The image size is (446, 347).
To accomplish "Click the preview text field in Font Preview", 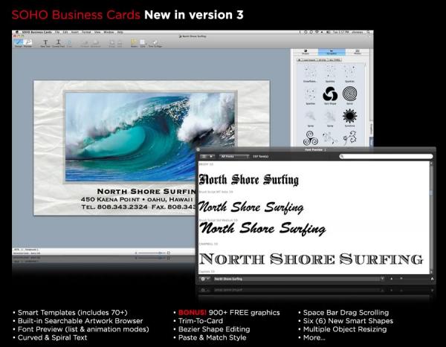I will pos(296,279).
